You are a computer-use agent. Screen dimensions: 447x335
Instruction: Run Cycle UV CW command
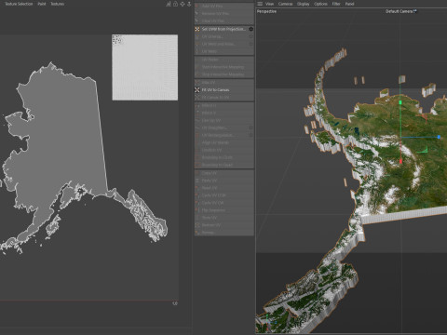coord(224,203)
